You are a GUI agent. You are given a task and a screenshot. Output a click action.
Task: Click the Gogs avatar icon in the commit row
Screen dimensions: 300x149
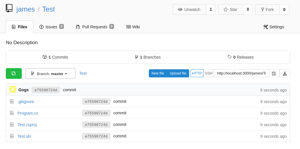(13, 89)
